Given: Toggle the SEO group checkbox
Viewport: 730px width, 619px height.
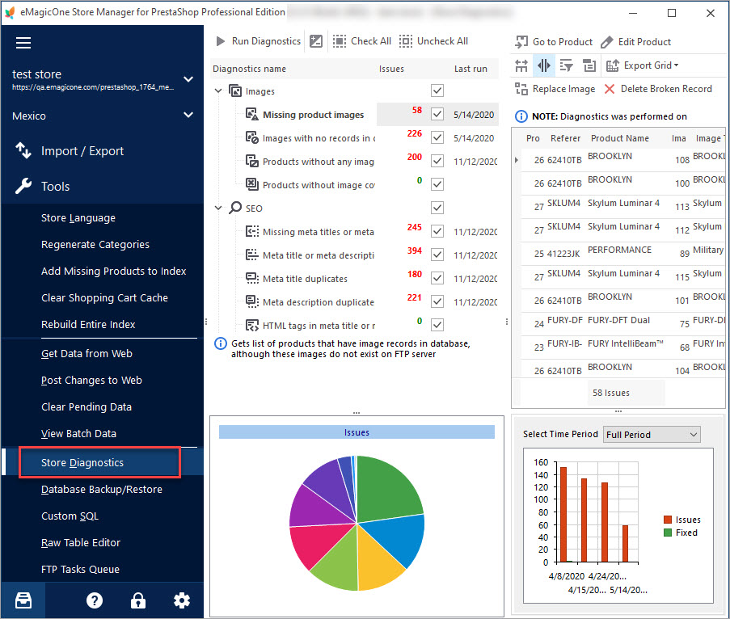Looking at the screenshot, I should 437,208.
